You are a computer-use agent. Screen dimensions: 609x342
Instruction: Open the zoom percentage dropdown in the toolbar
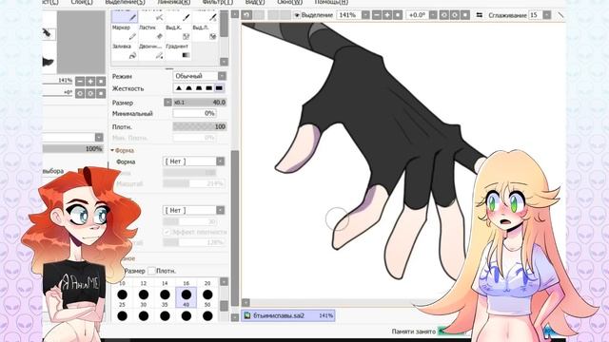pos(365,15)
